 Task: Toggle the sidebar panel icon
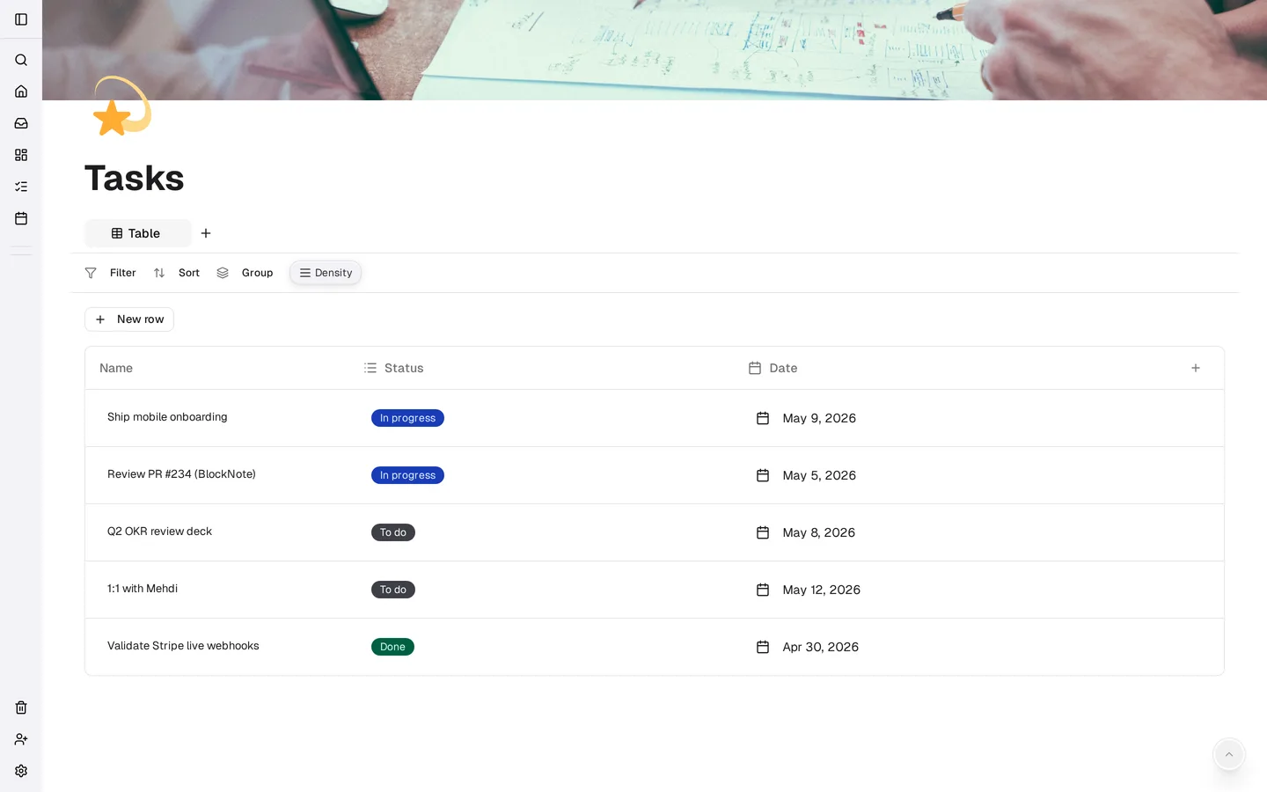coord(21,19)
